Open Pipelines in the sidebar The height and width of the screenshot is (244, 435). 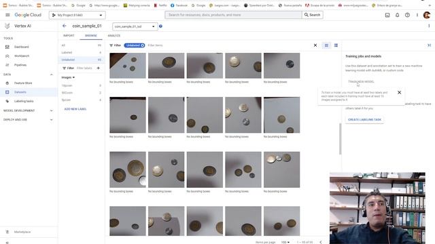20,65
